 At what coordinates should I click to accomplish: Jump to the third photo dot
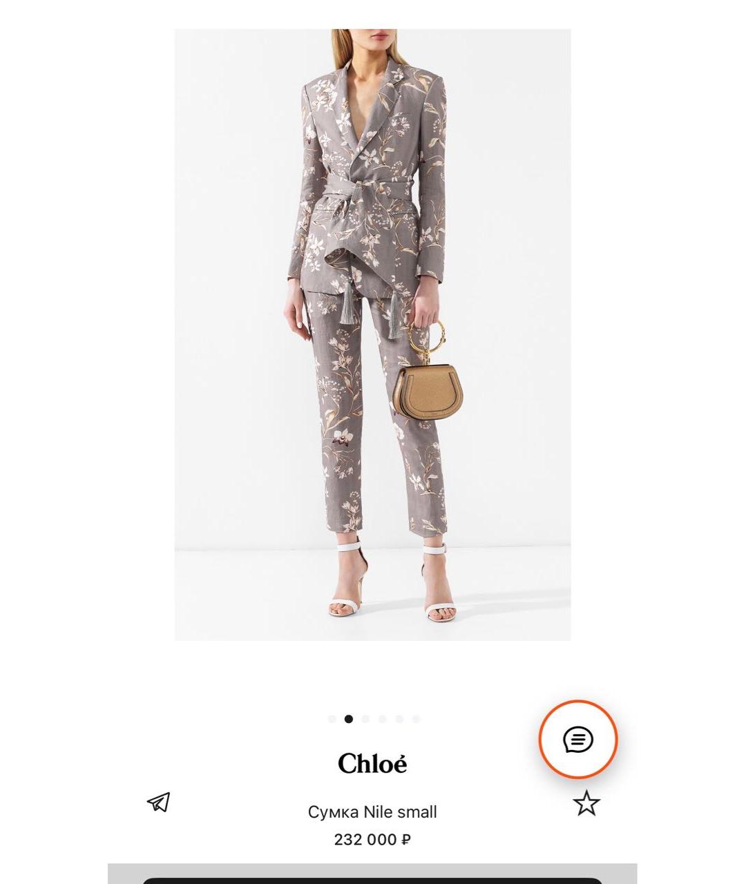365,719
